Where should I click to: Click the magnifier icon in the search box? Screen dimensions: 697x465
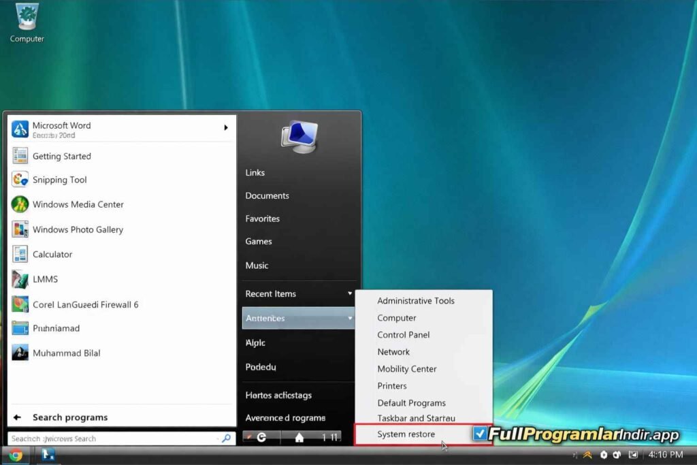(x=225, y=438)
